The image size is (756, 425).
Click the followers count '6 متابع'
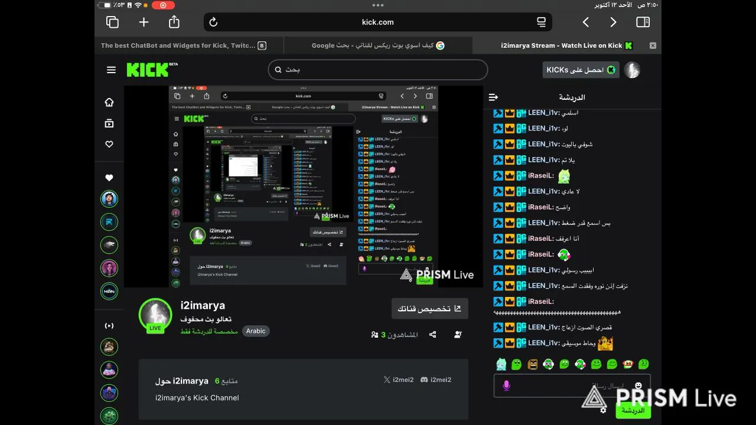pyautogui.click(x=226, y=381)
